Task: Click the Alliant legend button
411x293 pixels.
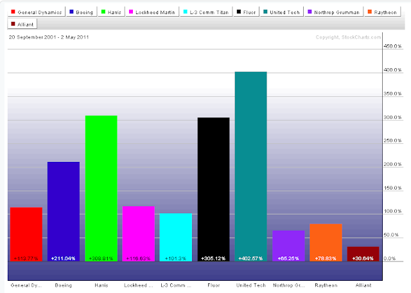Action: click(x=22, y=24)
